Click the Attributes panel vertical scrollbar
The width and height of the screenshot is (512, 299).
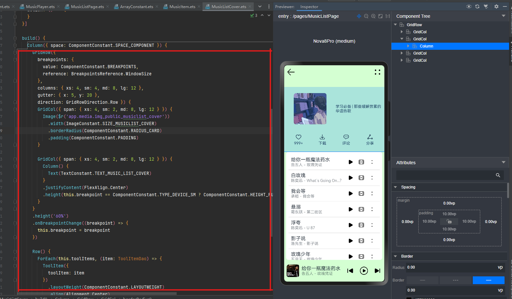click(x=508, y=190)
